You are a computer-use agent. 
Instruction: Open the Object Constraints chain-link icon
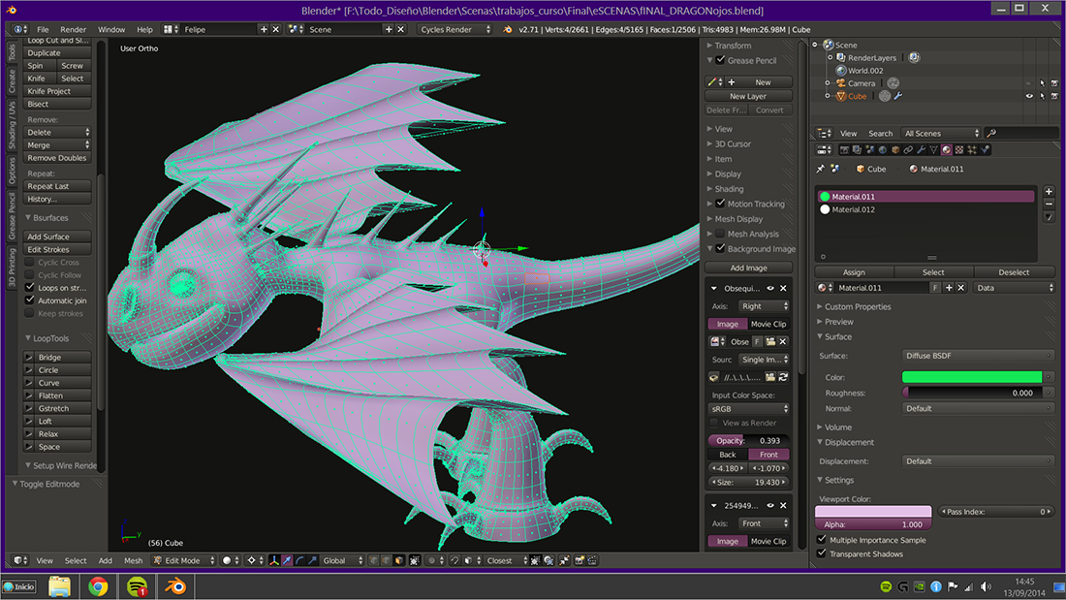(907, 150)
